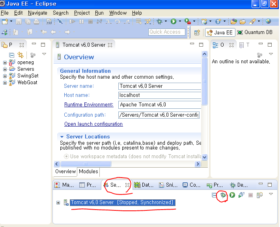The height and width of the screenshot is (227, 280).
Task: Open the Task List view tab
Action: tap(244, 45)
